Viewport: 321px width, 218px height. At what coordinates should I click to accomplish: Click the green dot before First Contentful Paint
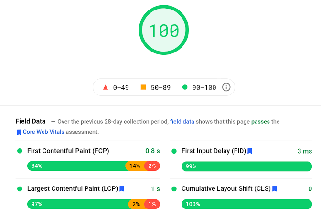[20, 151]
